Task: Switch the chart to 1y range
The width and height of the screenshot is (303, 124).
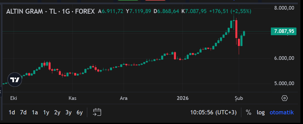Action: 46,112
